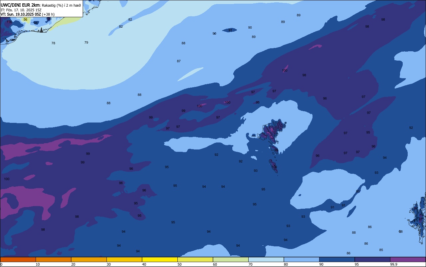Image resolution: width=426 pixels, height=267 pixels.
Task: Click the 'Rakastig (%) í 2 m hæð' label
Action: tap(61, 5)
